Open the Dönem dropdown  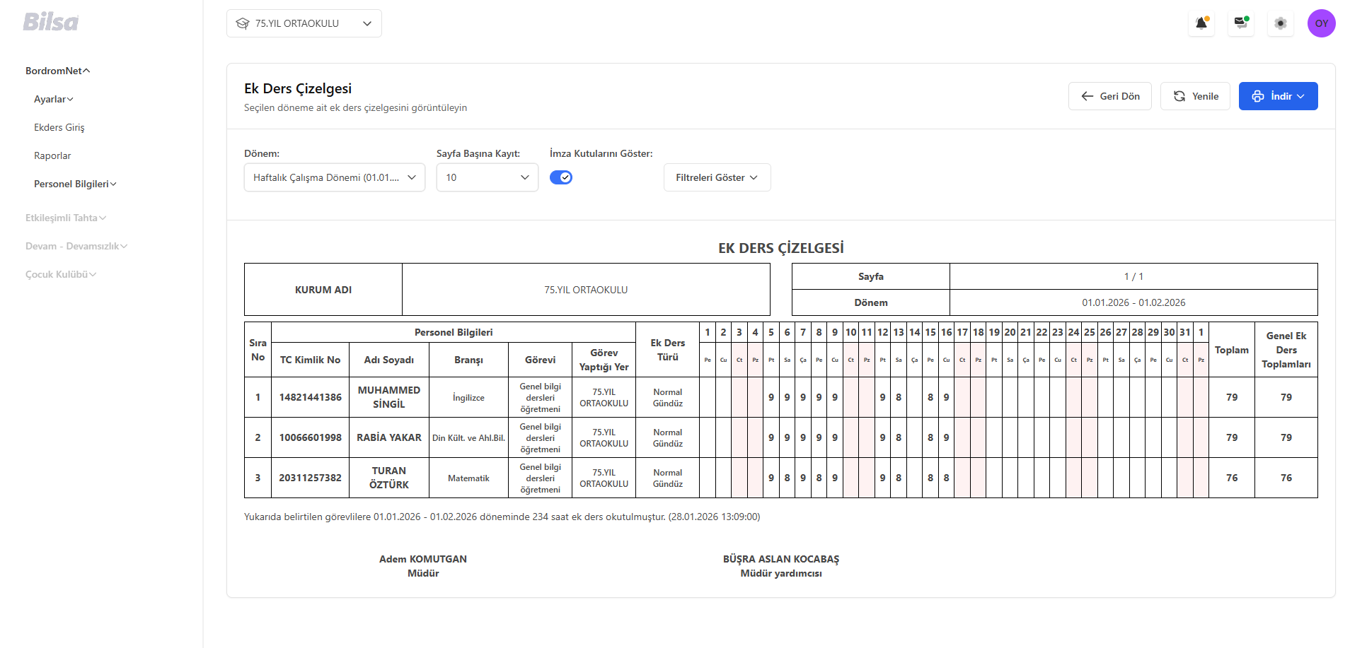click(x=334, y=177)
